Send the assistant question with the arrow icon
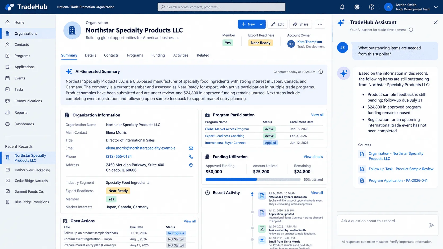 [431, 225]
